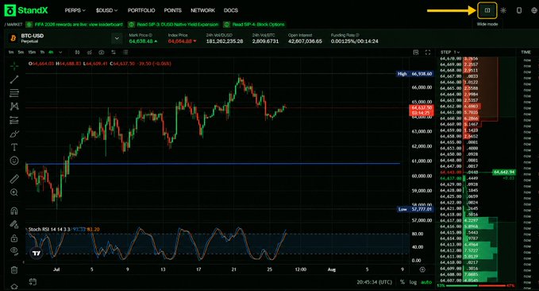The width and height of the screenshot is (539, 291).
Task: Read SIP-4 Block Options announcement
Action: [x=254, y=25]
